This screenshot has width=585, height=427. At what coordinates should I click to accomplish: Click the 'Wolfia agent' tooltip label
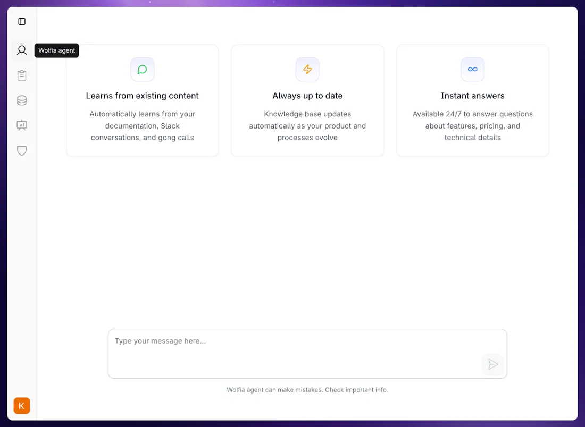tap(57, 50)
